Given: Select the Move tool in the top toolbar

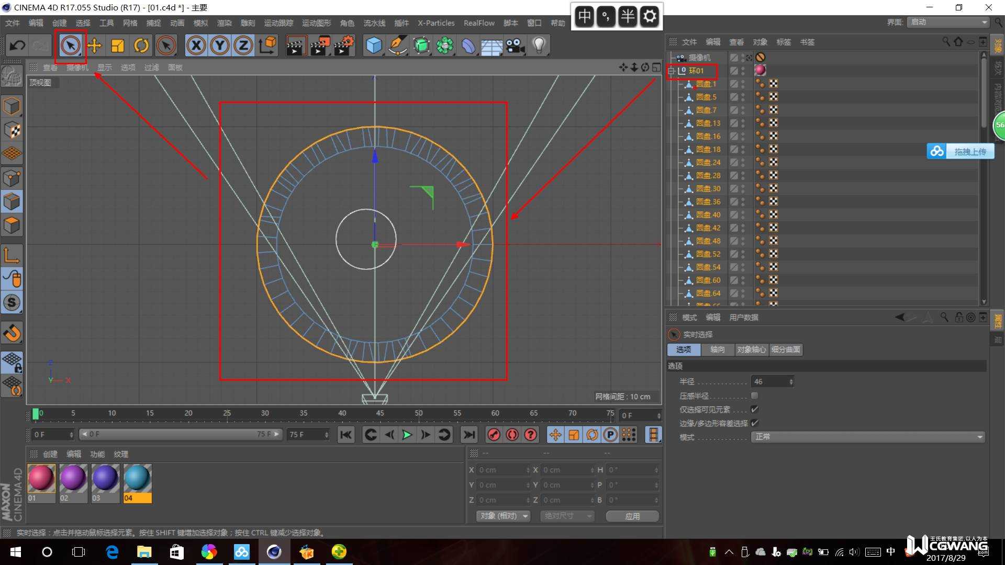Looking at the screenshot, I should coord(94,46).
